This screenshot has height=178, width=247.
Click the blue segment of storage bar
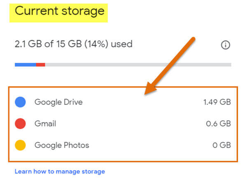pyautogui.click(x=26, y=65)
